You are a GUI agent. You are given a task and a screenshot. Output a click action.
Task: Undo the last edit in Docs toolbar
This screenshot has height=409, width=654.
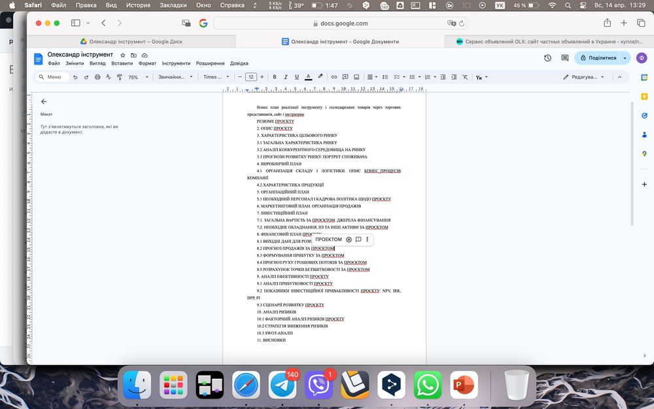(x=75, y=77)
